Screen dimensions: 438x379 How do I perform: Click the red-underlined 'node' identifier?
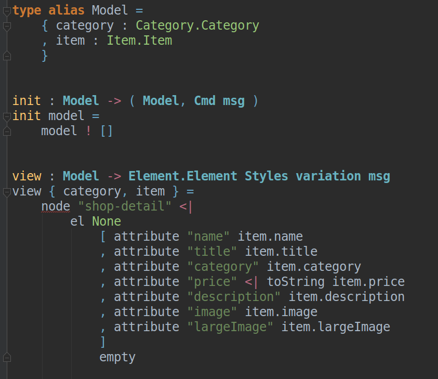click(x=56, y=206)
